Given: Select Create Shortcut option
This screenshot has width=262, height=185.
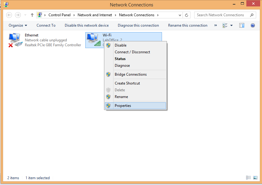Looking at the screenshot, I should click(127, 83).
